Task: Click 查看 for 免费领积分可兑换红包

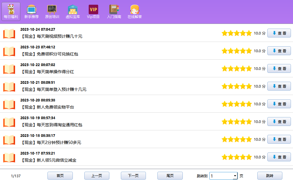Action: click(279, 51)
